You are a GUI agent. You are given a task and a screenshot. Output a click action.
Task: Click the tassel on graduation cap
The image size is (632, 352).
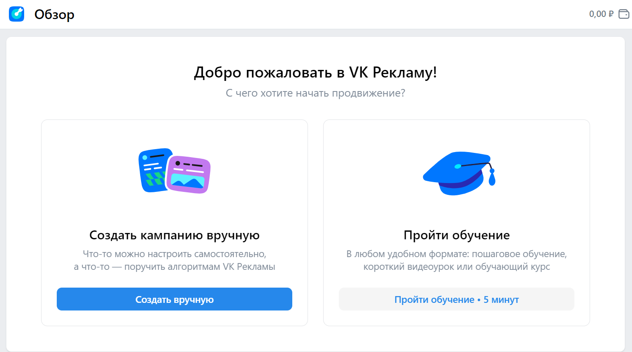point(492,177)
